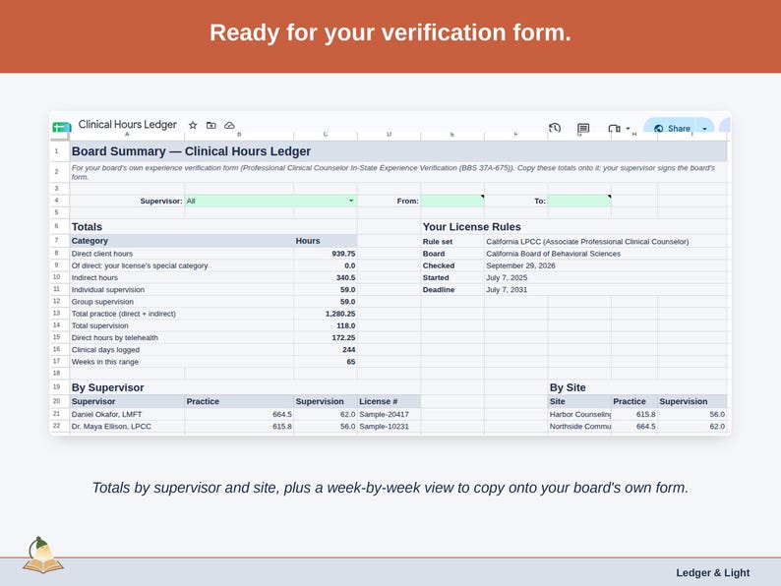Star the Clinical Hours Ledger document
Screen dimensions: 781x586
pyautogui.click(x=193, y=125)
